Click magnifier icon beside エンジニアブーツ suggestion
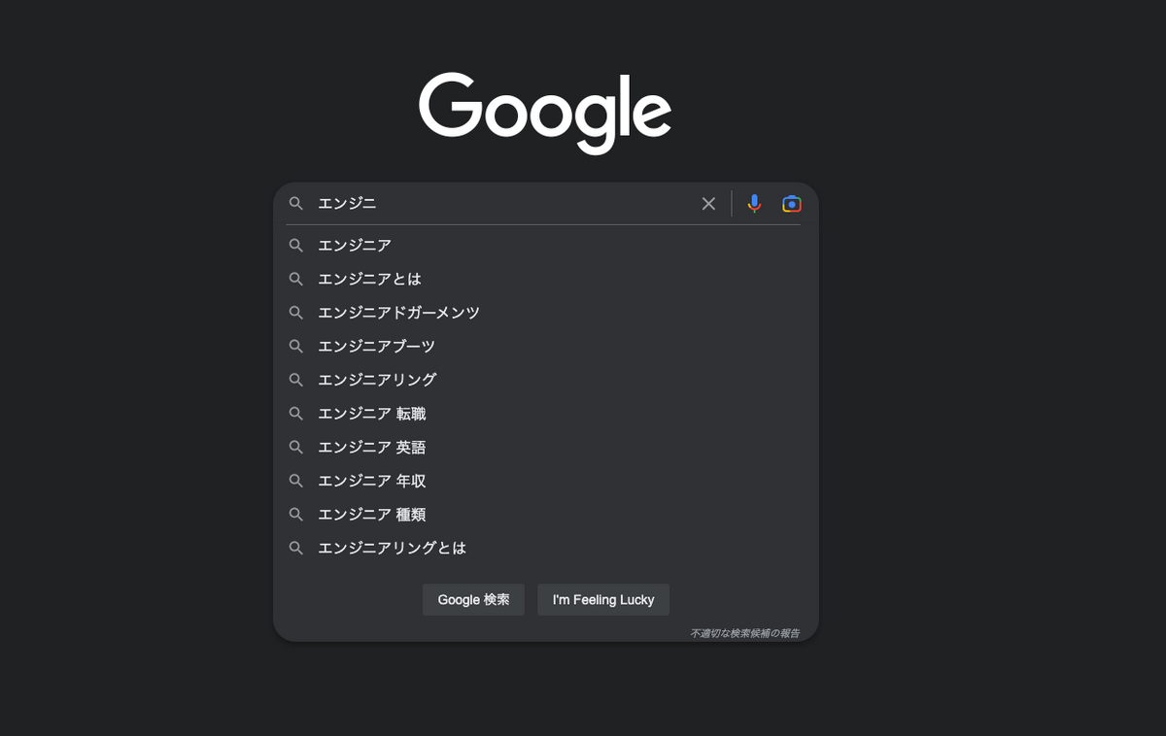Screen dimensions: 1166x736 point(296,347)
